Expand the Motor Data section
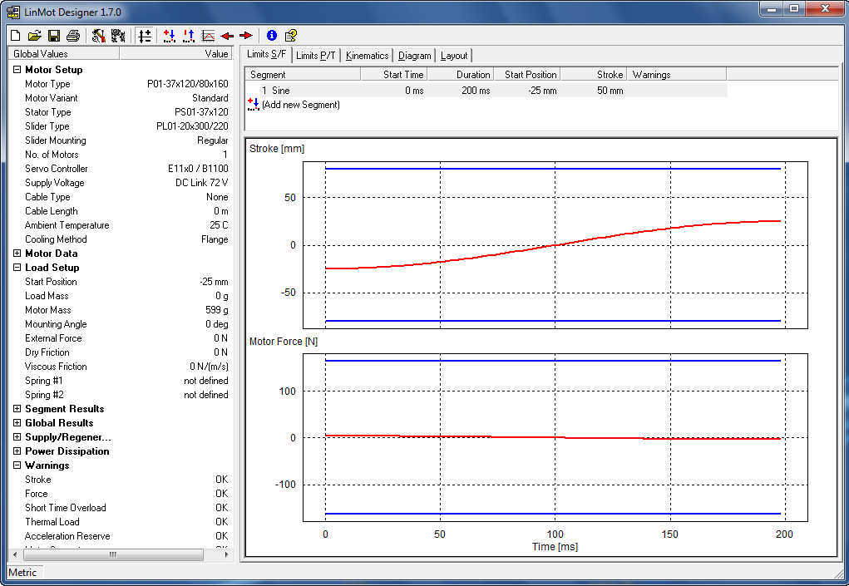The width and height of the screenshot is (849, 586). pyautogui.click(x=17, y=254)
